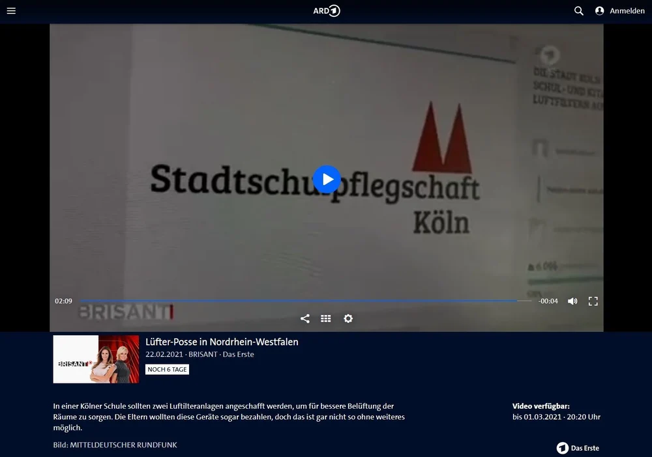652x457 pixels.
Task: Enter fullscreen mode
Action: coord(593,301)
